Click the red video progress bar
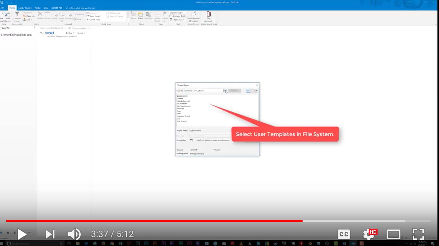Screen dimensions: 439x246 [x=152, y=221]
